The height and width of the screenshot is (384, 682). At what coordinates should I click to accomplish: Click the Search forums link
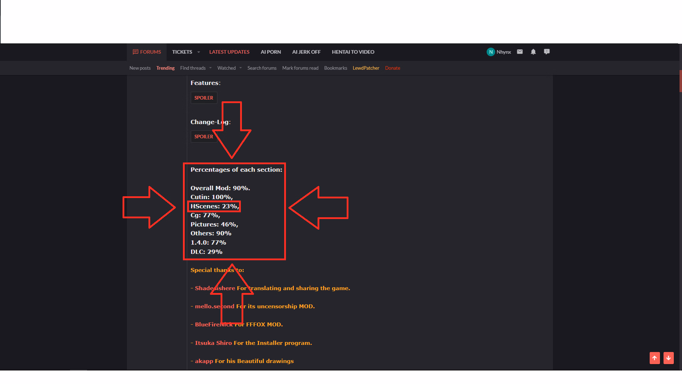click(262, 68)
